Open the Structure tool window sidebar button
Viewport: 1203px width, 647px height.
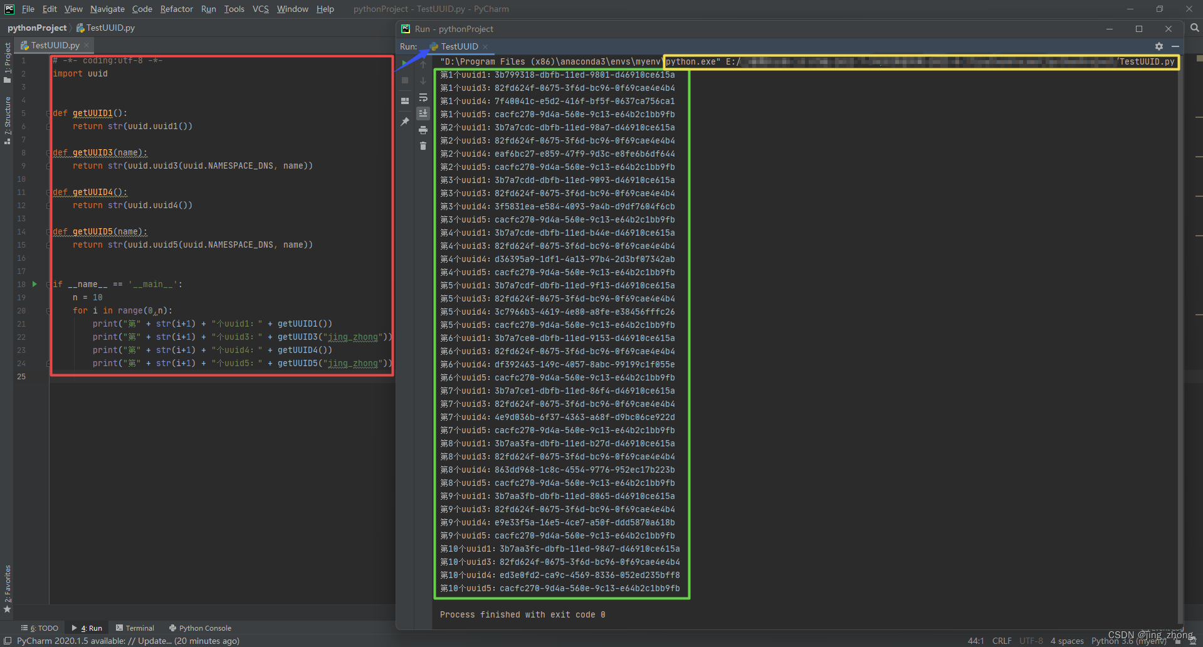(8, 120)
